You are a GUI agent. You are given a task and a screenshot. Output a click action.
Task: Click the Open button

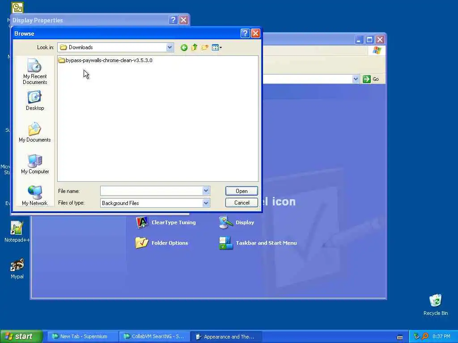pyautogui.click(x=242, y=191)
